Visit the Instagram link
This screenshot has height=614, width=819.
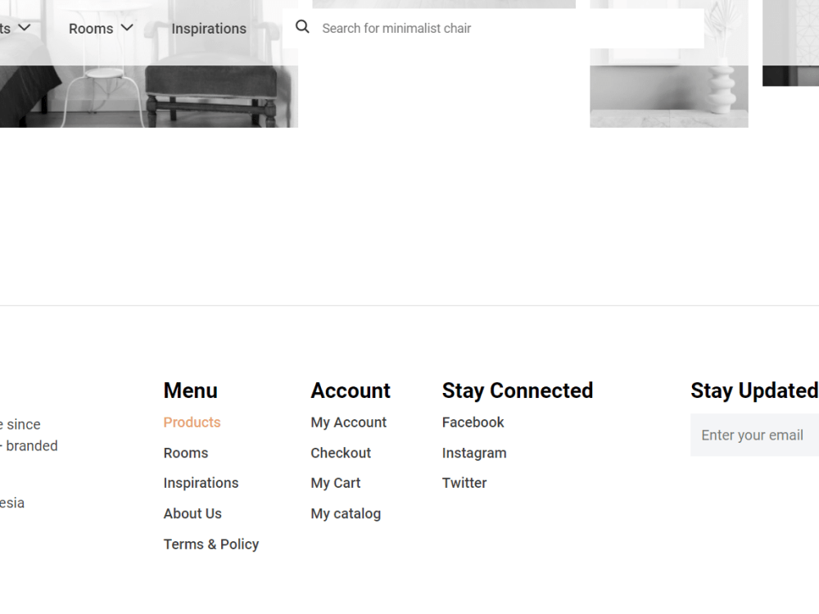[x=474, y=454]
